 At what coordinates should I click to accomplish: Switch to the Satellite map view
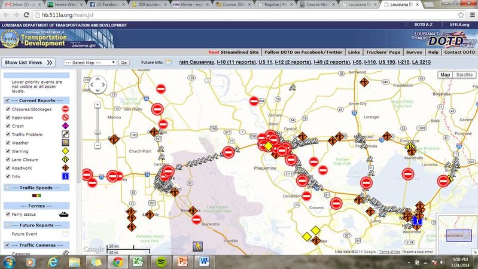464,75
